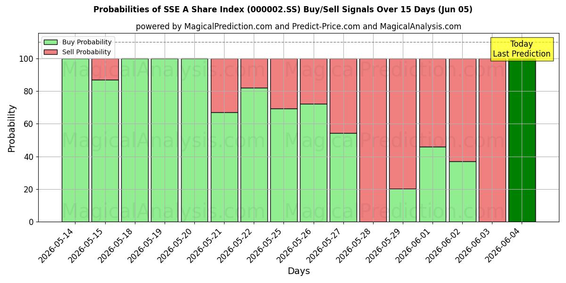Click the x-axis date label 2026-06-04
This screenshot has width=566, height=283.
point(504,244)
